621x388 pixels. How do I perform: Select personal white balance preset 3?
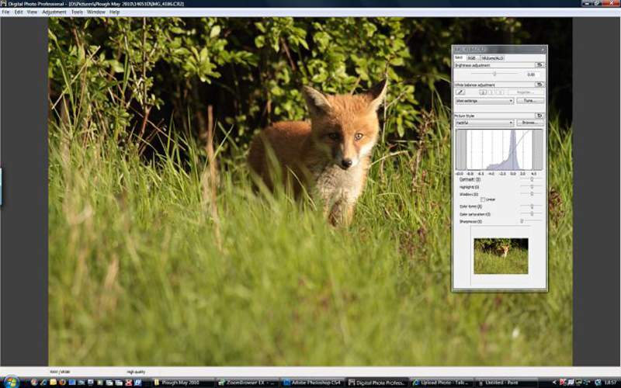(x=500, y=92)
